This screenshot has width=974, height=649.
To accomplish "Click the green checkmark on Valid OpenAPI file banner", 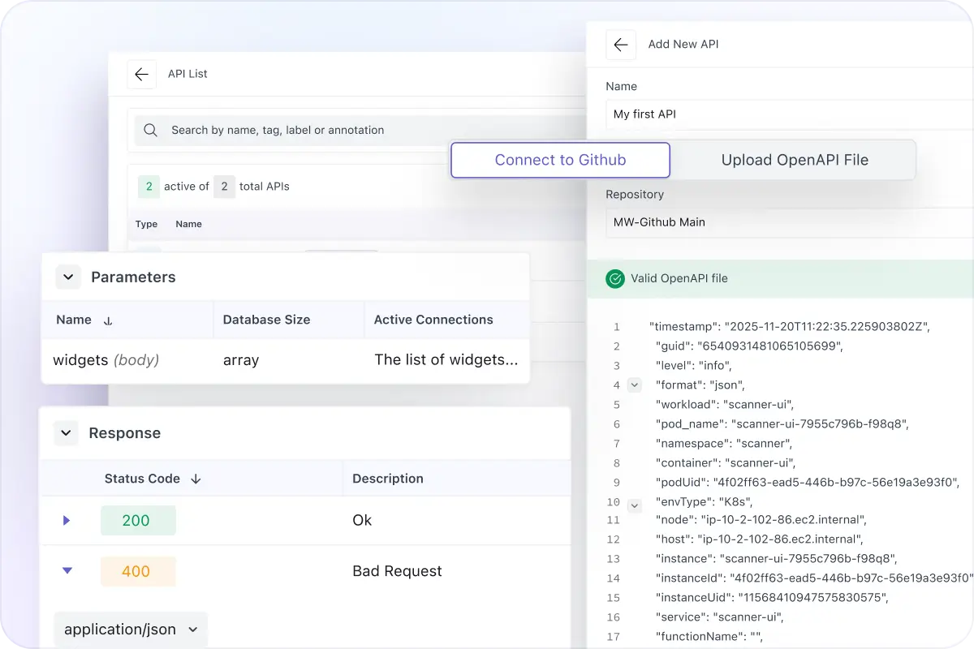I will (616, 278).
